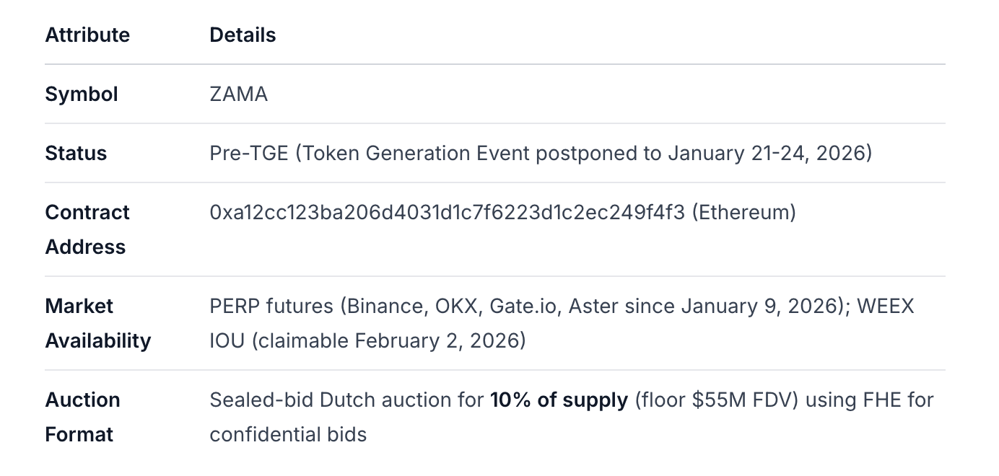
Task: Click the Pre-TGE status text
Action: pyautogui.click(x=249, y=153)
